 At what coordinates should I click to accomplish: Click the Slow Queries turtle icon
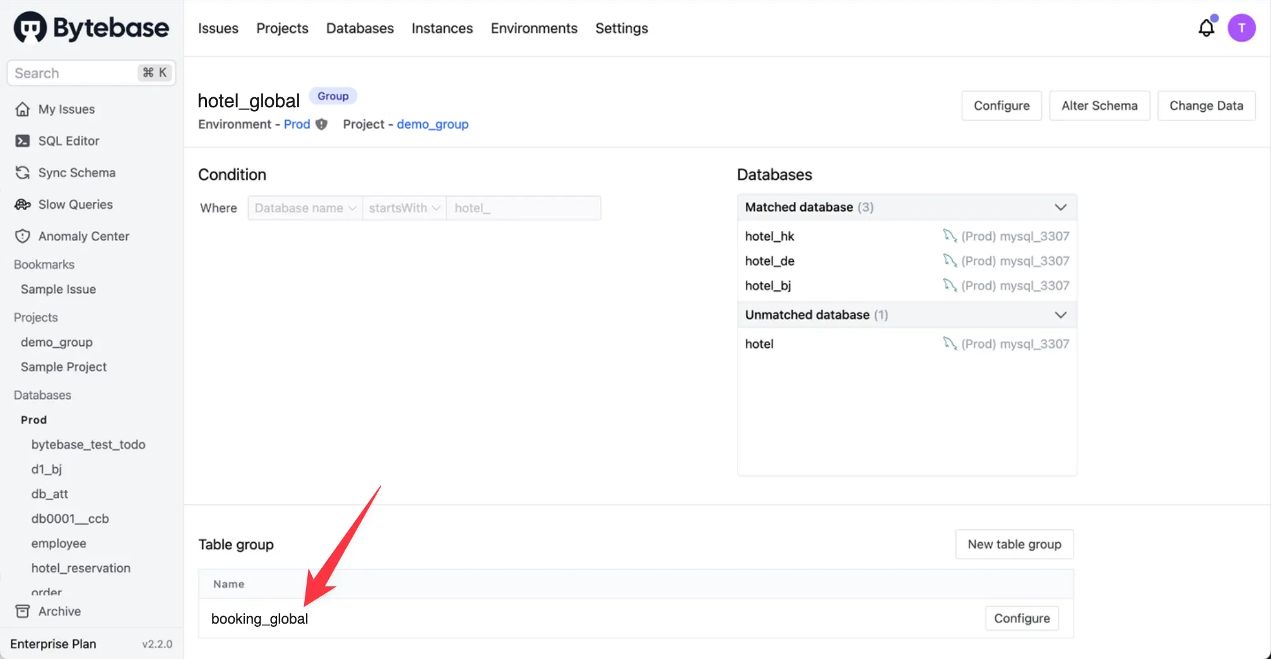tap(23, 205)
